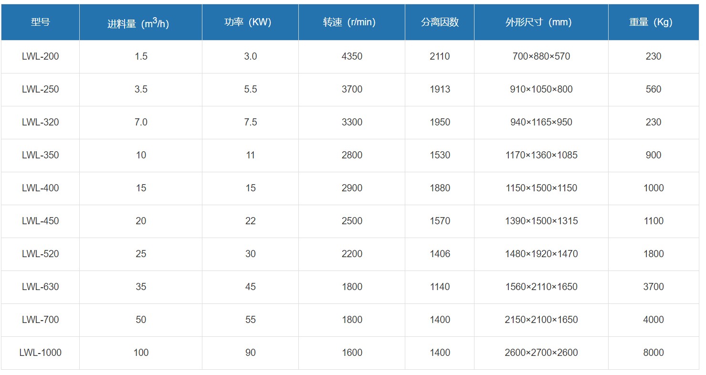Click feed rate value 1.5
The image size is (706, 375).
coord(141,56)
